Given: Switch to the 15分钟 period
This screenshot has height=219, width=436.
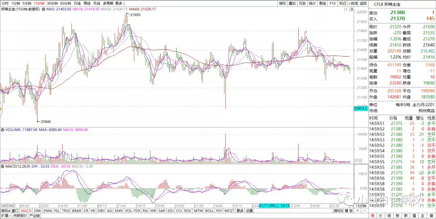Looking at the screenshot, I should pos(39,3).
